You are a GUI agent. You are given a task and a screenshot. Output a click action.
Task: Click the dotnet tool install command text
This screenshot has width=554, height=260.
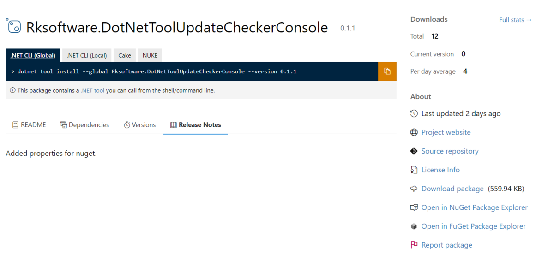pyautogui.click(x=157, y=71)
